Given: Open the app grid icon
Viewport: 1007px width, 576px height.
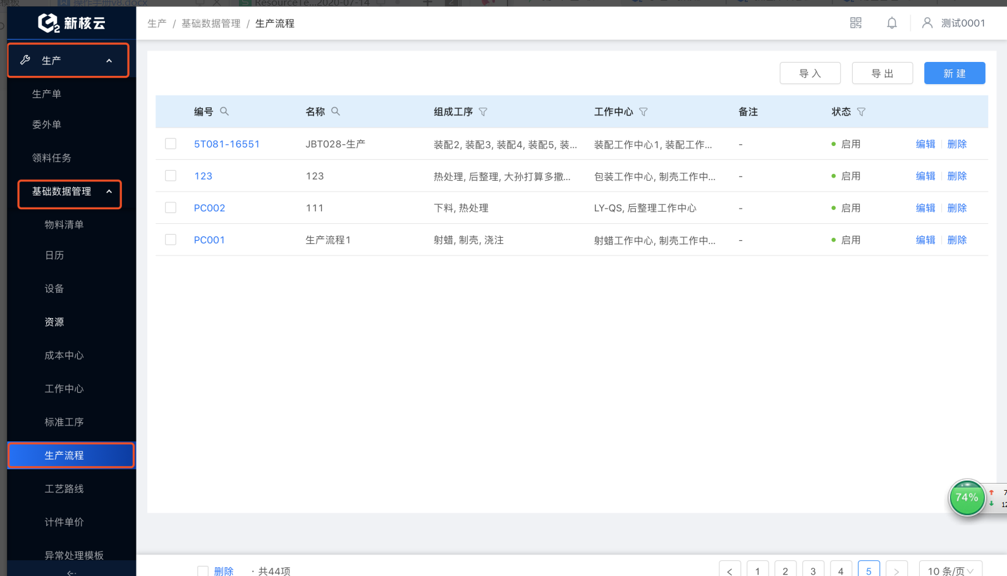Looking at the screenshot, I should pos(856,23).
